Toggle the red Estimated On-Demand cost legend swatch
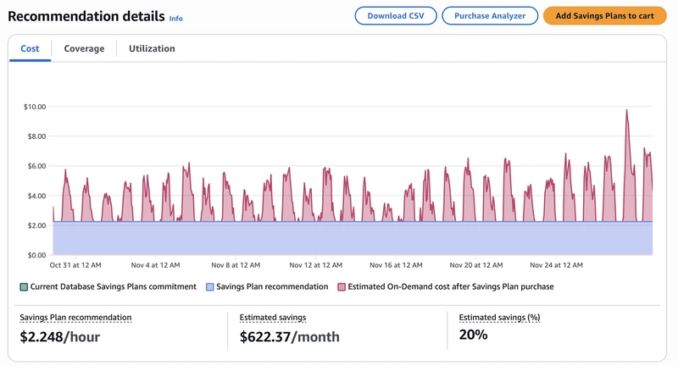Viewport: 678px width, 366px height. 342,287
